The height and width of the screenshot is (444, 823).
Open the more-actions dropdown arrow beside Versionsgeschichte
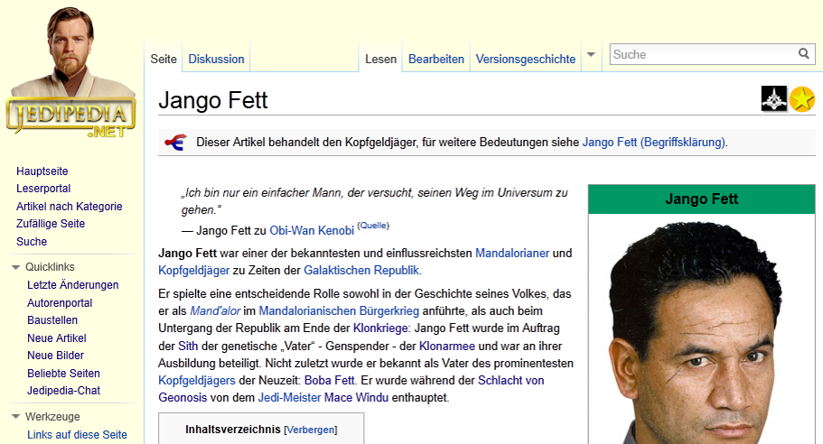click(x=591, y=54)
